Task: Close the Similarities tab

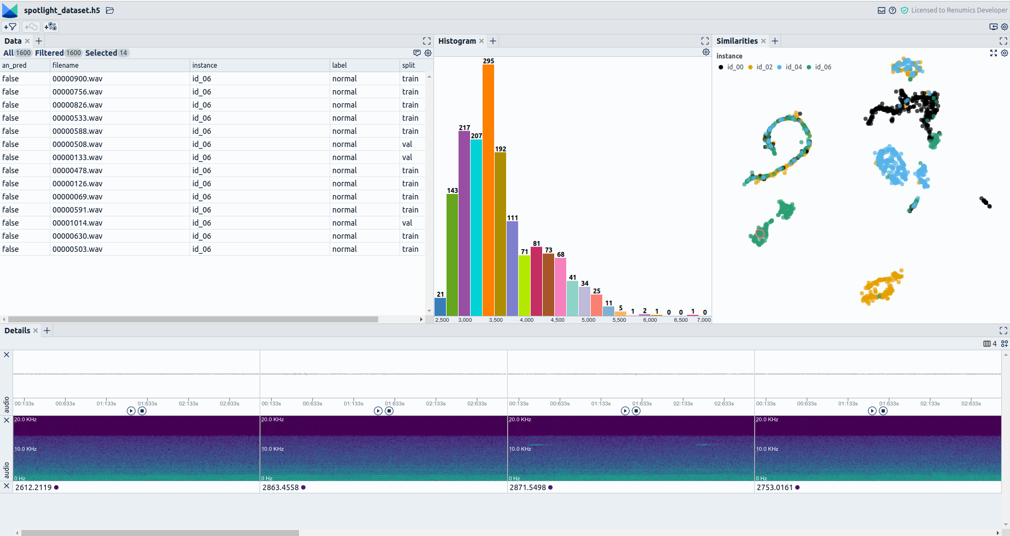Action: [x=764, y=41]
